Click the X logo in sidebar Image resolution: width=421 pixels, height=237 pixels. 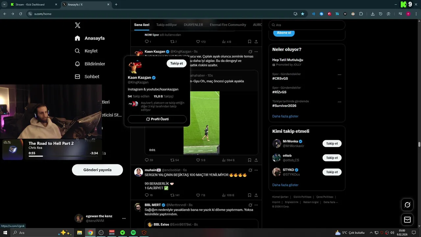78,25
